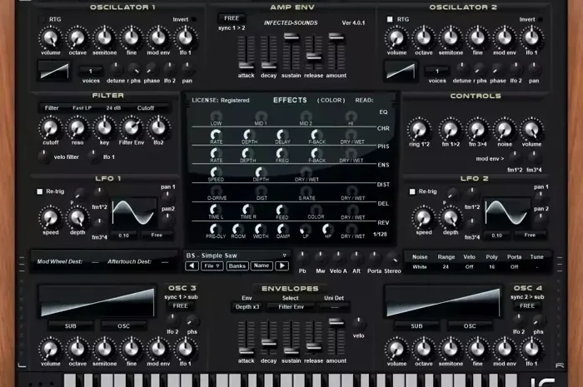Click LFO 2 depth knob

[x=451, y=218]
